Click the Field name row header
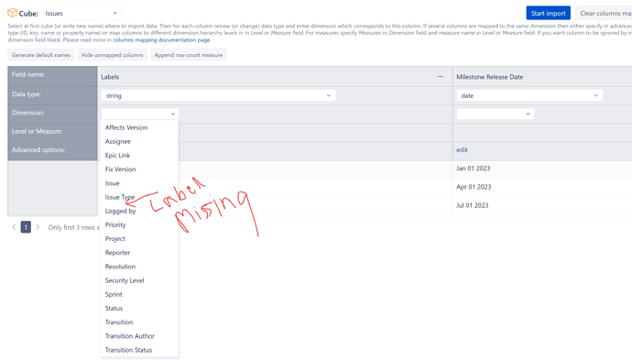The height and width of the screenshot is (360, 632). pos(52,77)
